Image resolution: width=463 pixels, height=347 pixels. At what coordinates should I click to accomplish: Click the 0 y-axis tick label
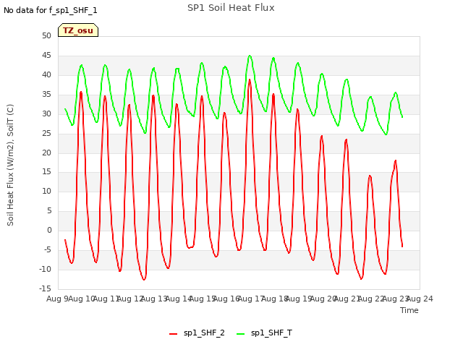[x=49, y=230]
